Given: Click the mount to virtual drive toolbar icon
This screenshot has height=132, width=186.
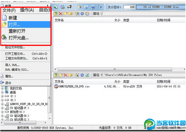Looking at the screenshot, I should coord(56,7).
